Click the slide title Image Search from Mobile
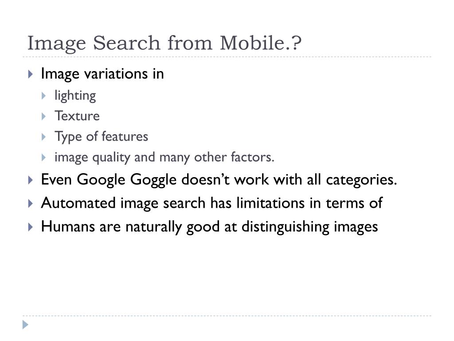 [x=164, y=43]
